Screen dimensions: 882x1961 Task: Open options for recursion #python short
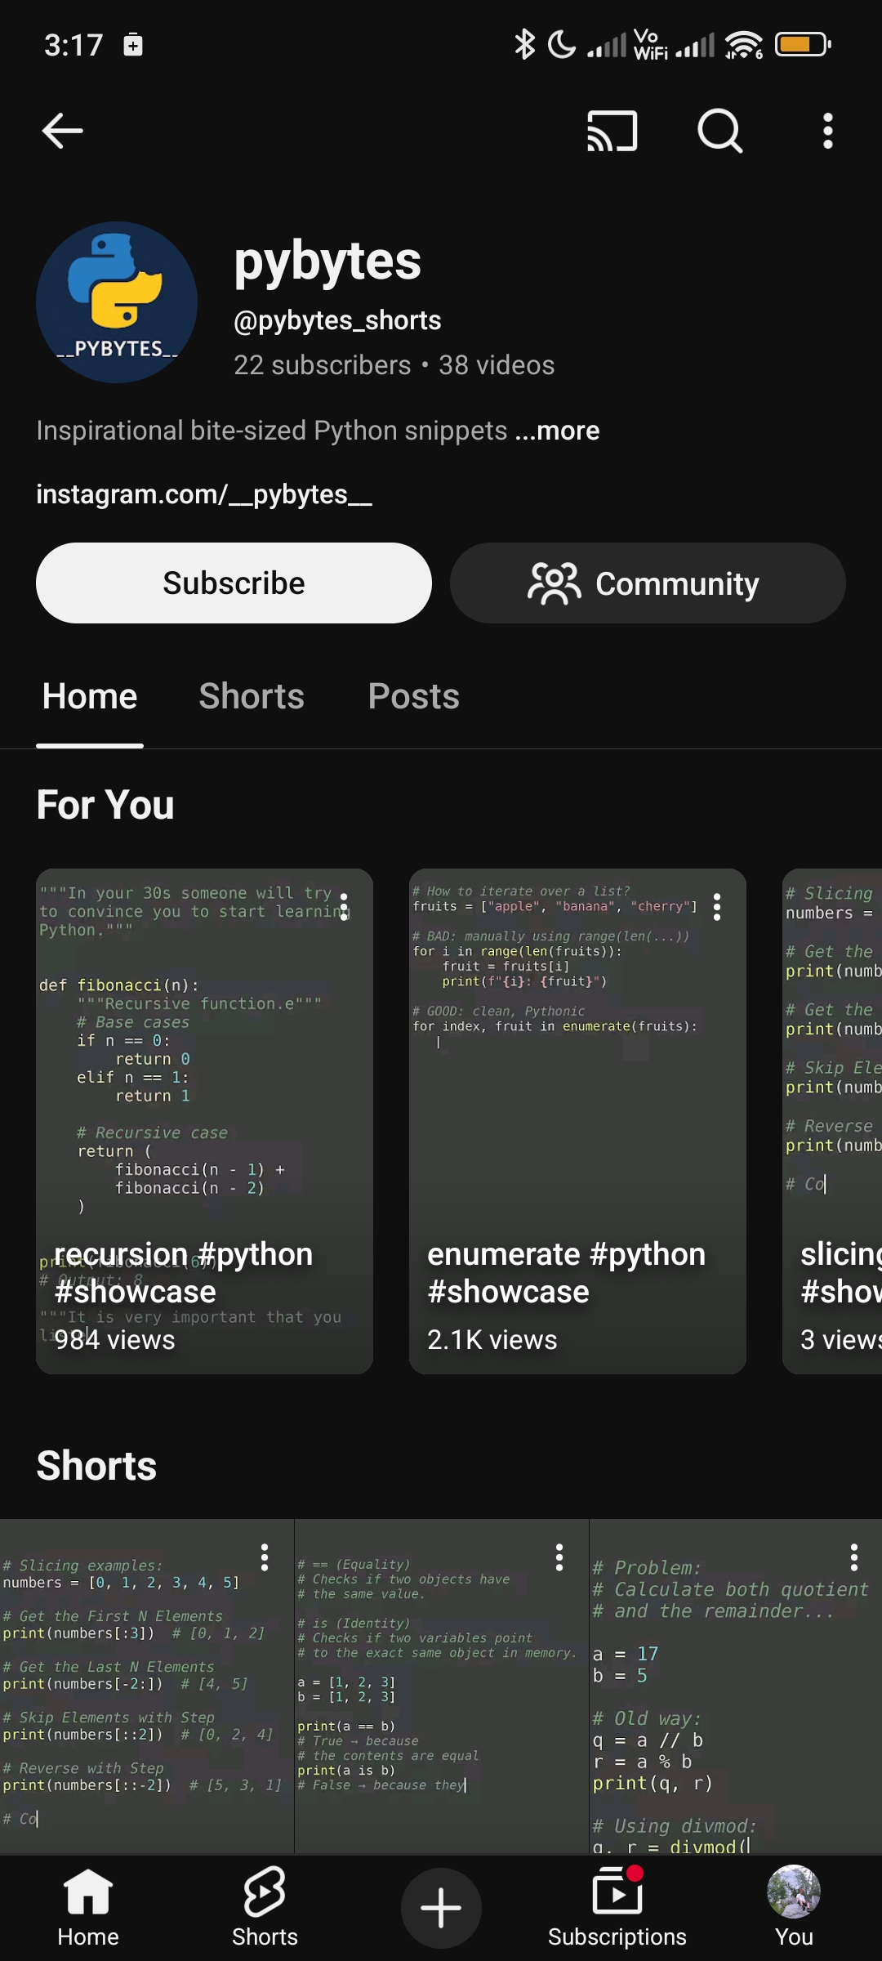(344, 907)
